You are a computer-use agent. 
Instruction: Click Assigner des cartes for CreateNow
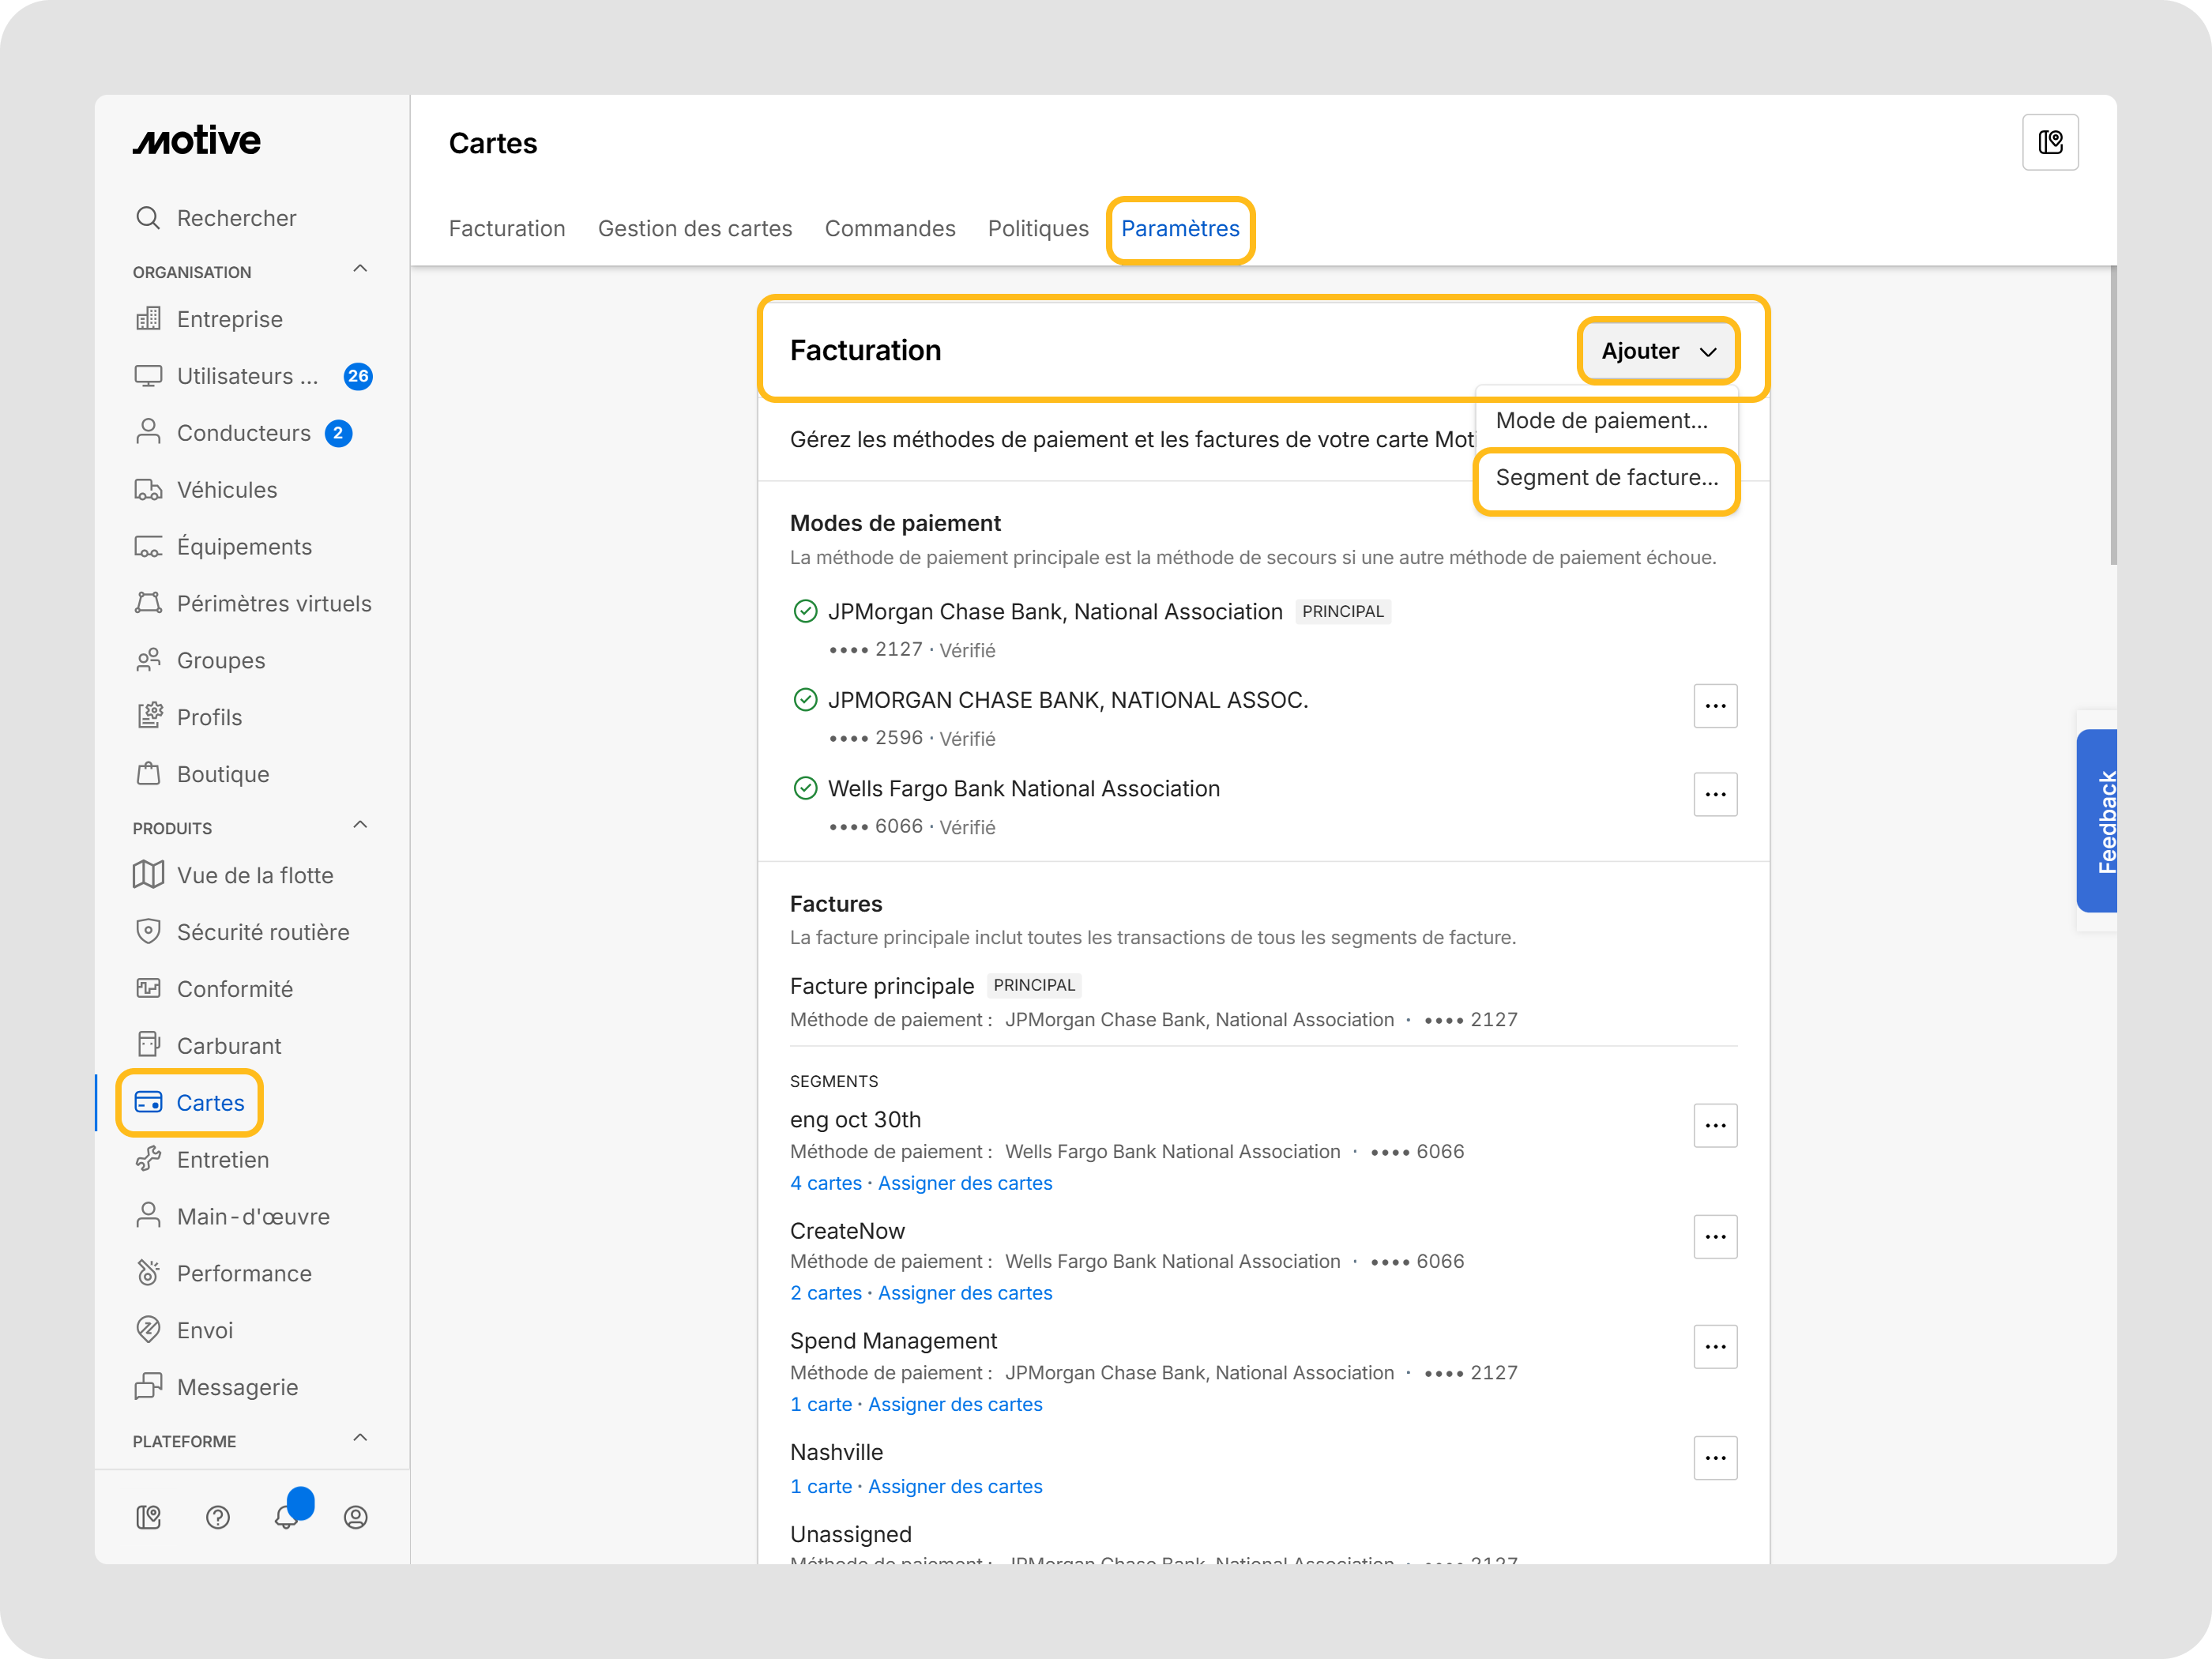click(x=965, y=1293)
